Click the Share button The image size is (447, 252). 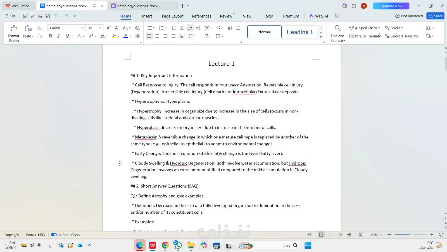(x=435, y=16)
